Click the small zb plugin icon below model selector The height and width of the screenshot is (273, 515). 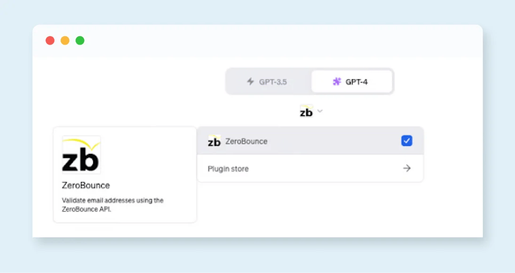[x=306, y=111]
